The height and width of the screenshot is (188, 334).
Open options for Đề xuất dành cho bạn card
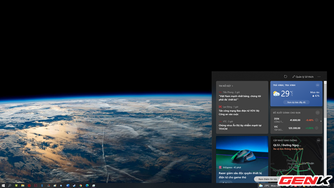tap(318, 113)
